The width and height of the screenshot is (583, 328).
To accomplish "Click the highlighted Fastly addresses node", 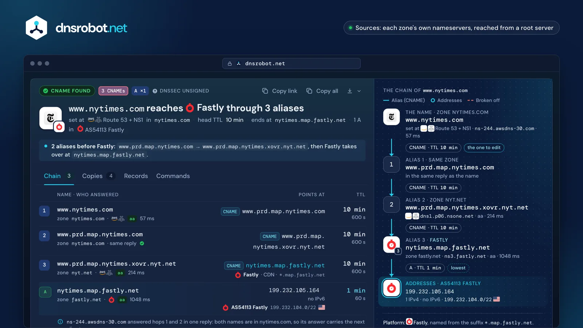I will 391,288.
